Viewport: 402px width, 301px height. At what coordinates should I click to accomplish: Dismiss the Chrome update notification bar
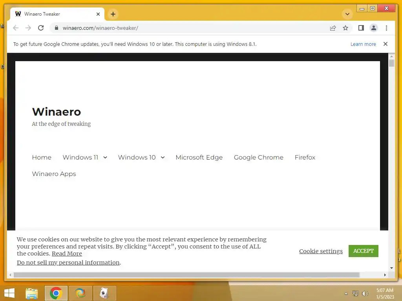coord(386,44)
